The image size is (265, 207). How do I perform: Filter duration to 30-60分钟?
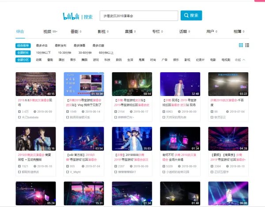point(85,53)
